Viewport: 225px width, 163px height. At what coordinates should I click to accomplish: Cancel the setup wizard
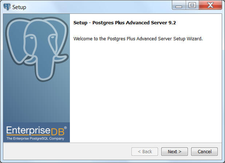pos(204,151)
